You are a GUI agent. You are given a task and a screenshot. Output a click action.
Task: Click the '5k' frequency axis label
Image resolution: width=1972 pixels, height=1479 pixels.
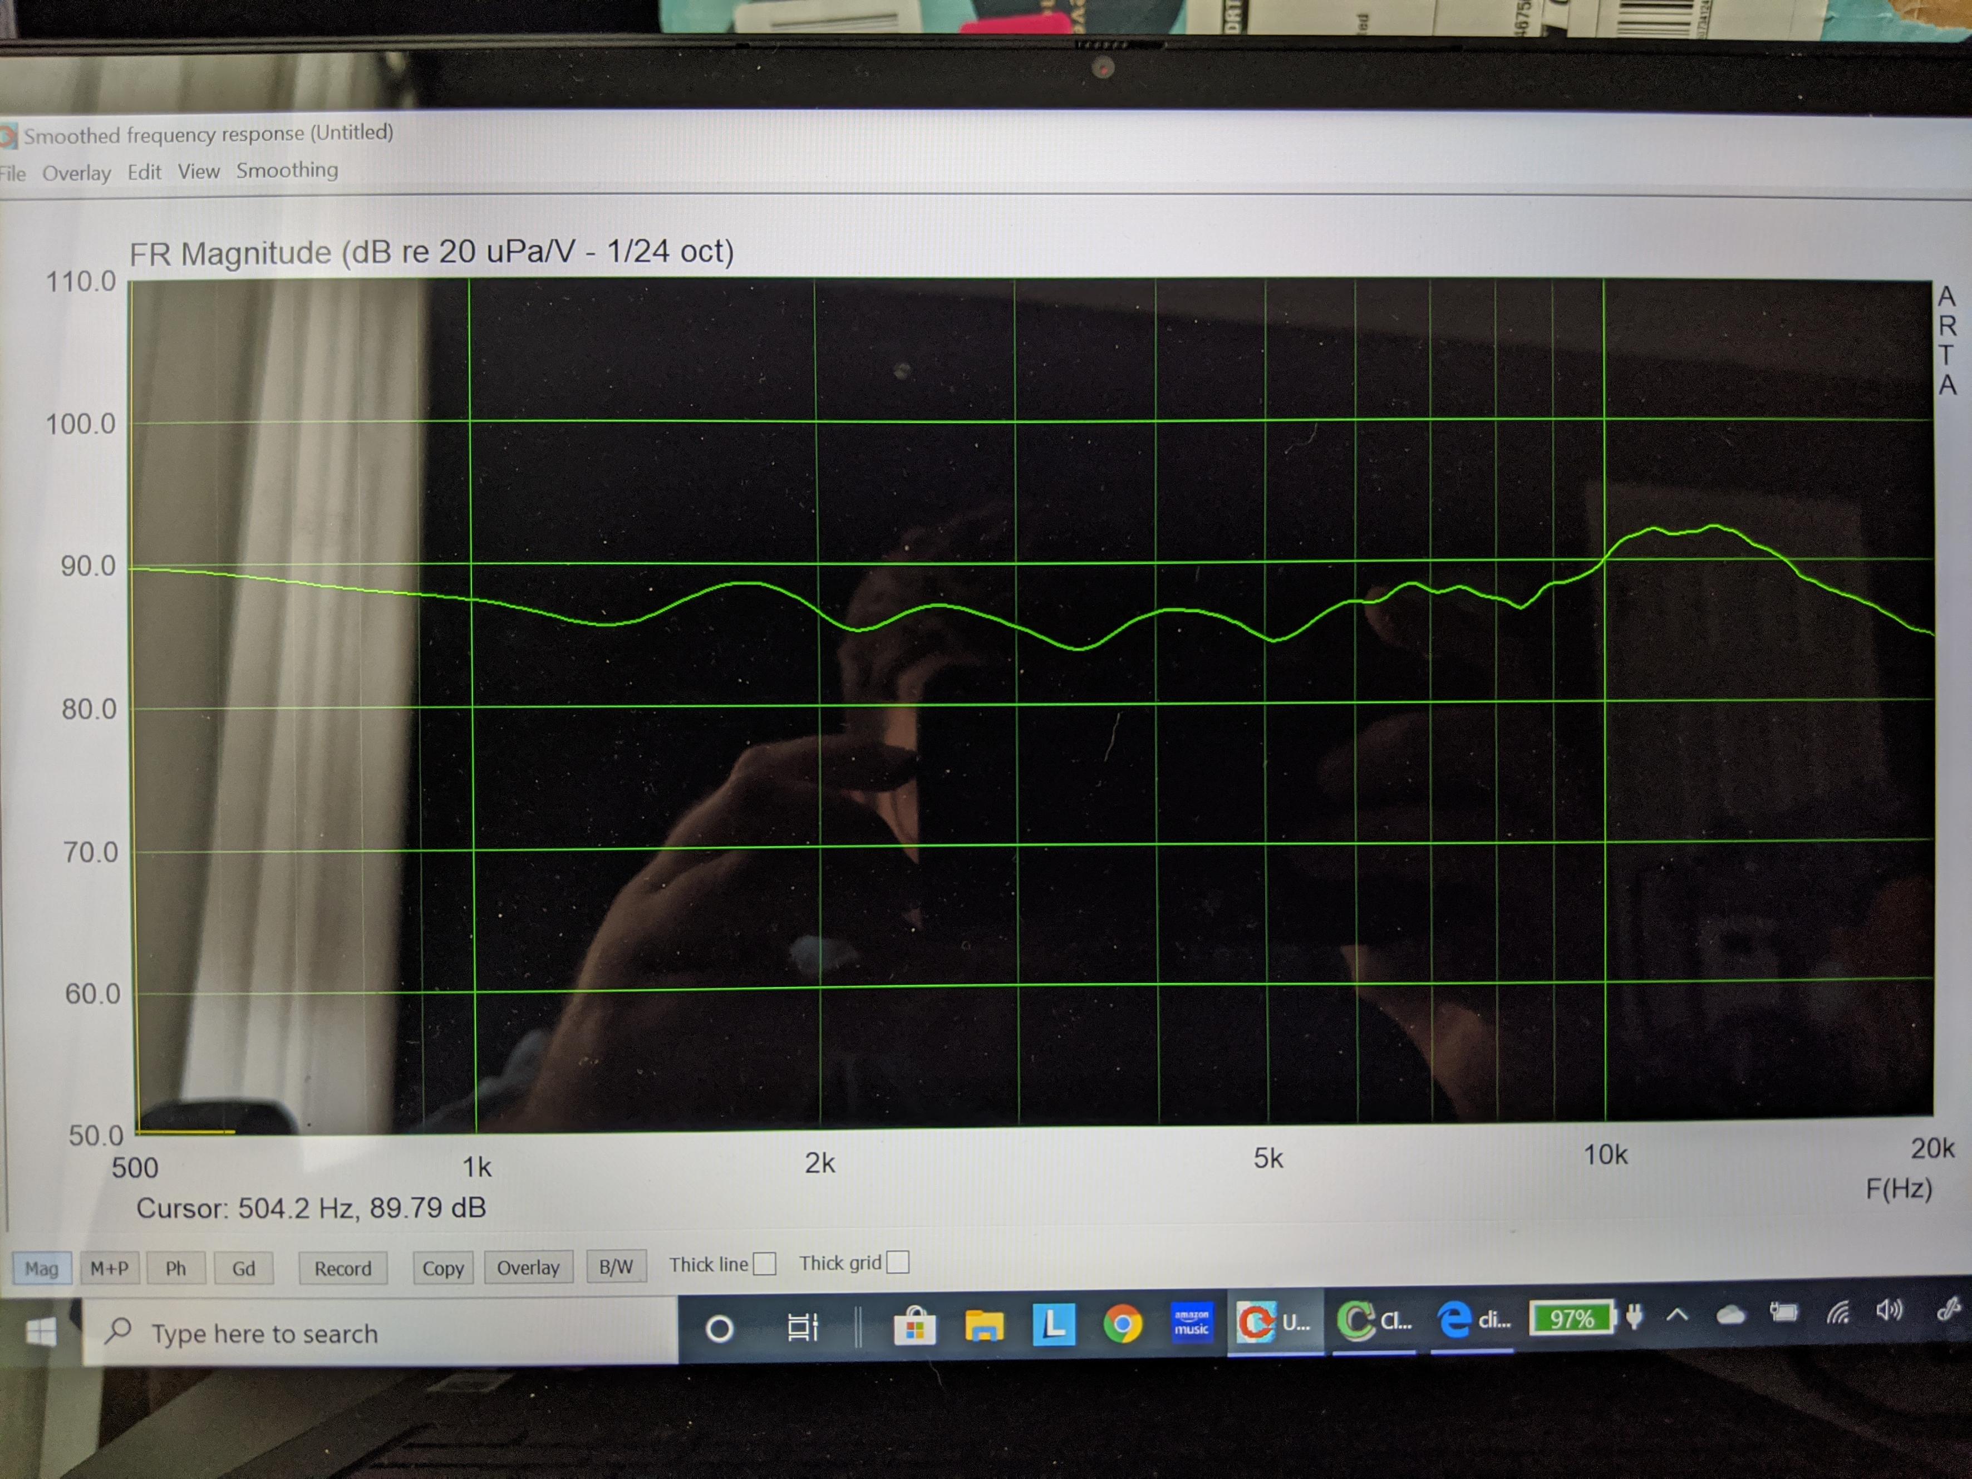coord(1268,1158)
